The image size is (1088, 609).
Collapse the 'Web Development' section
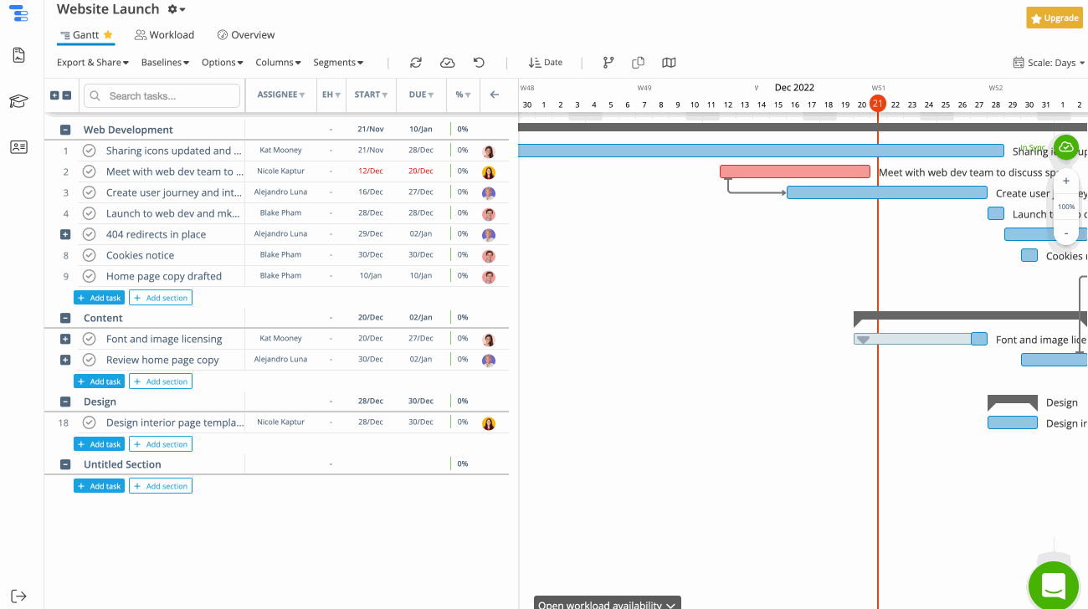click(x=64, y=129)
